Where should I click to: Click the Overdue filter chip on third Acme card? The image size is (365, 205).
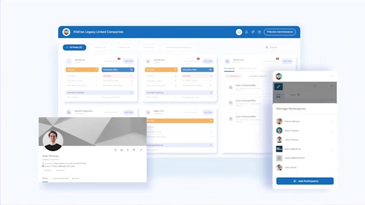pos(233,76)
